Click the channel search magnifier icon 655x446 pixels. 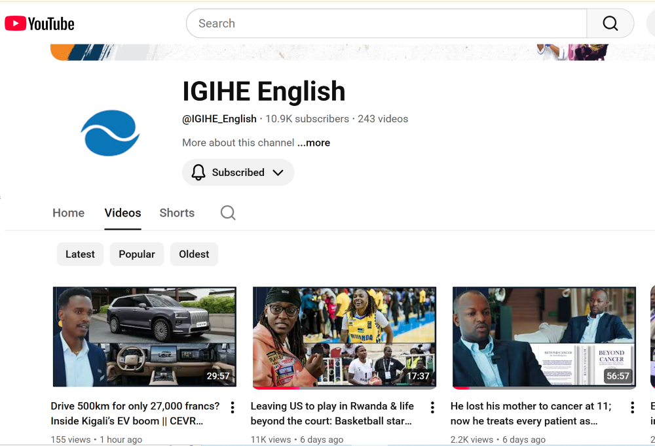click(x=228, y=213)
